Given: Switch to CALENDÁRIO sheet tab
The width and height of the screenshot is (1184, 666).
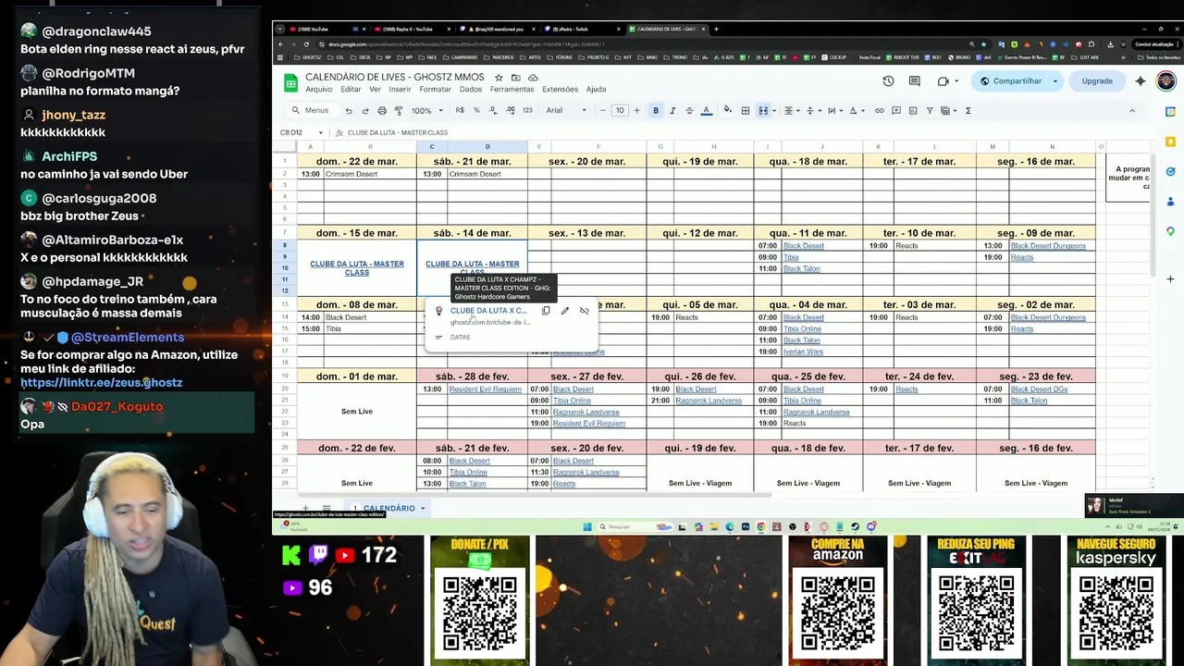Looking at the screenshot, I should (x=388, y=508).
